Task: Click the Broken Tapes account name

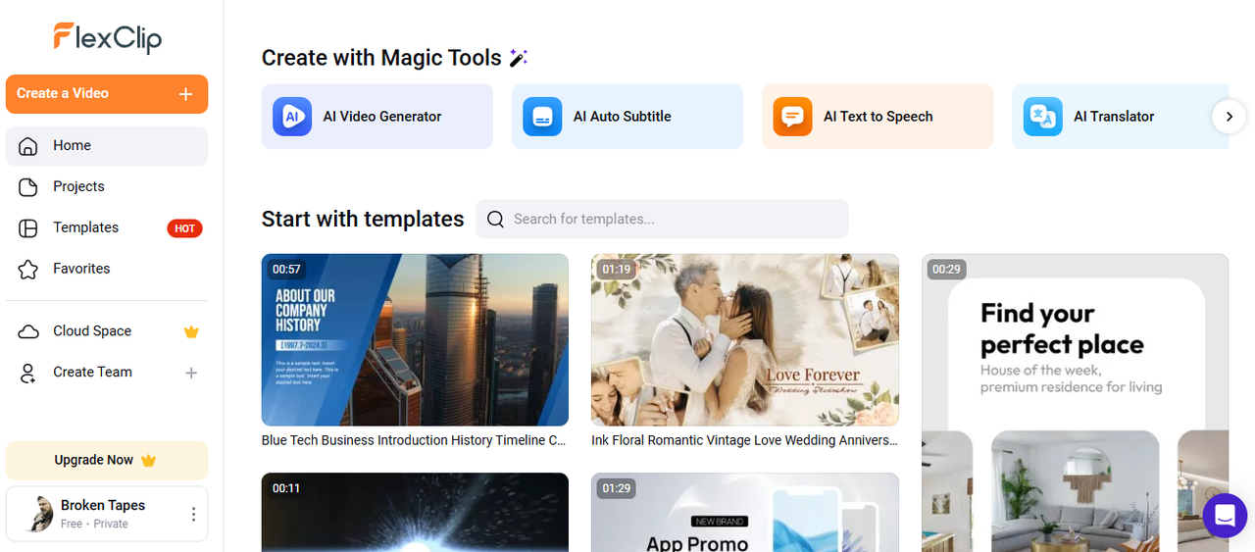Action: [103, 505]
